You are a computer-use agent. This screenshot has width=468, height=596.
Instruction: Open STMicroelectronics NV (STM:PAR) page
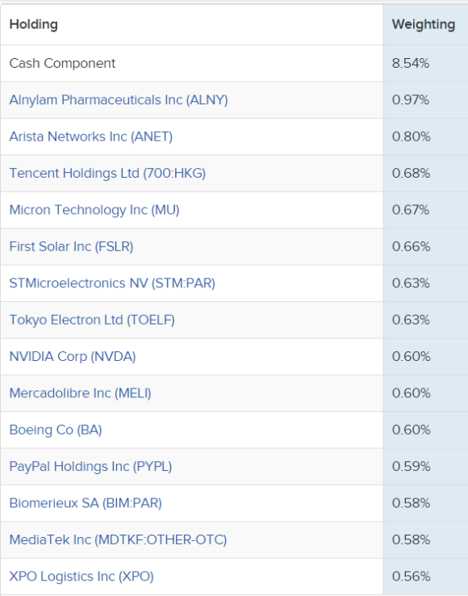(x=112, y=283)
